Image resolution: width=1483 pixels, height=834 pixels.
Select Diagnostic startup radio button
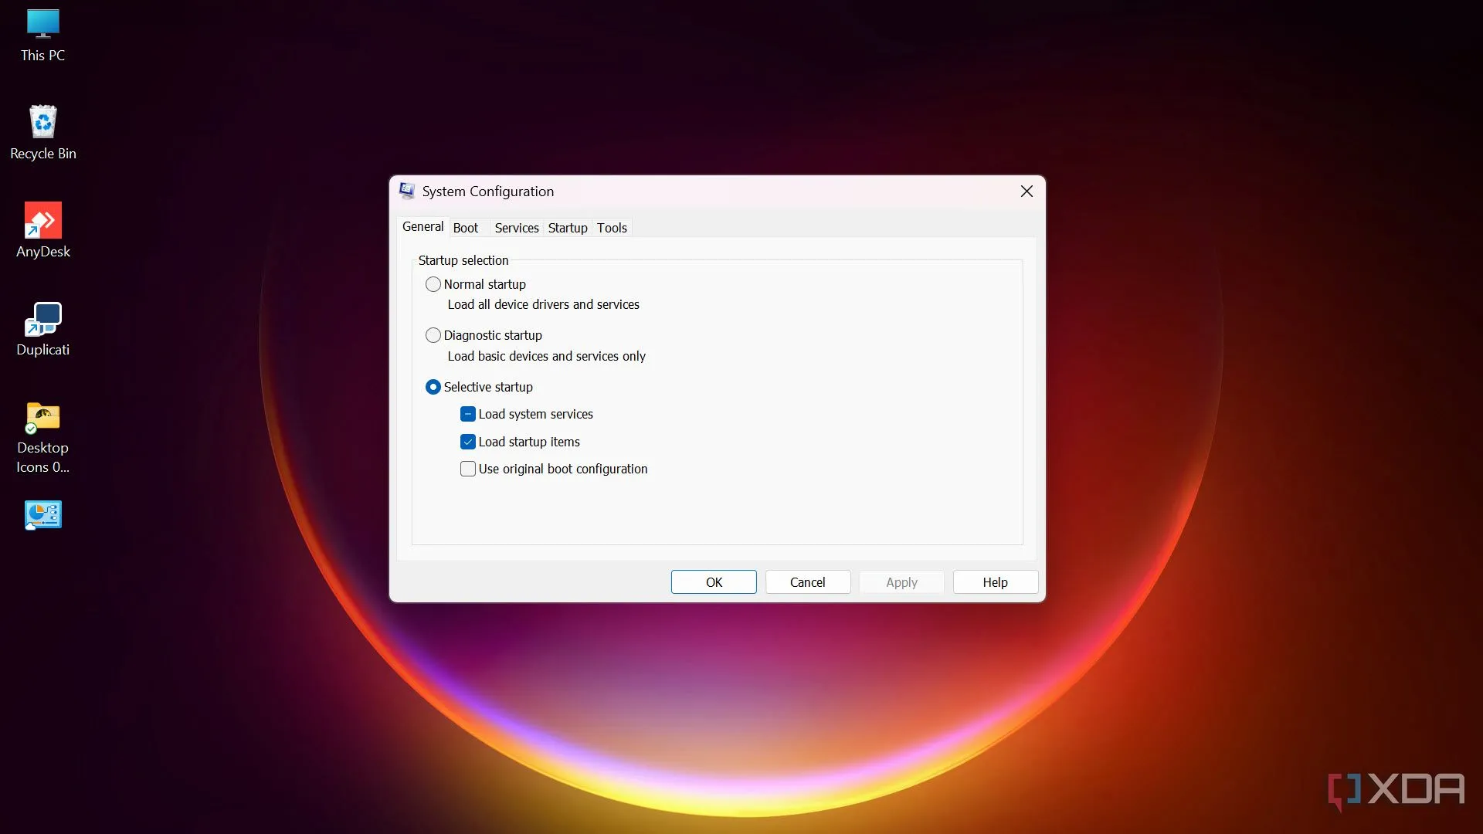pos(433,335)
